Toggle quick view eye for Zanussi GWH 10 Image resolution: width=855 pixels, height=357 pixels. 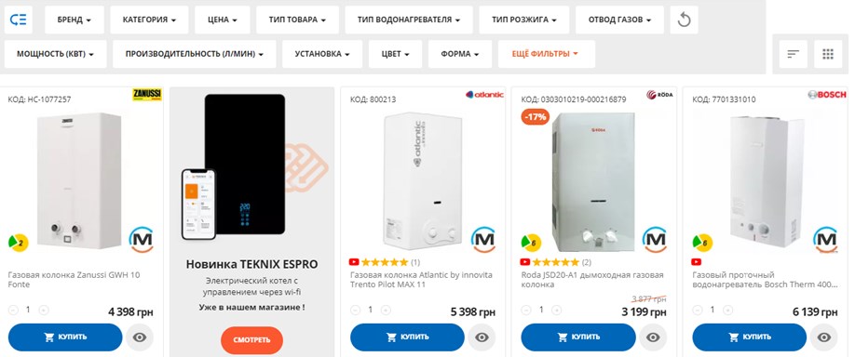140,337
